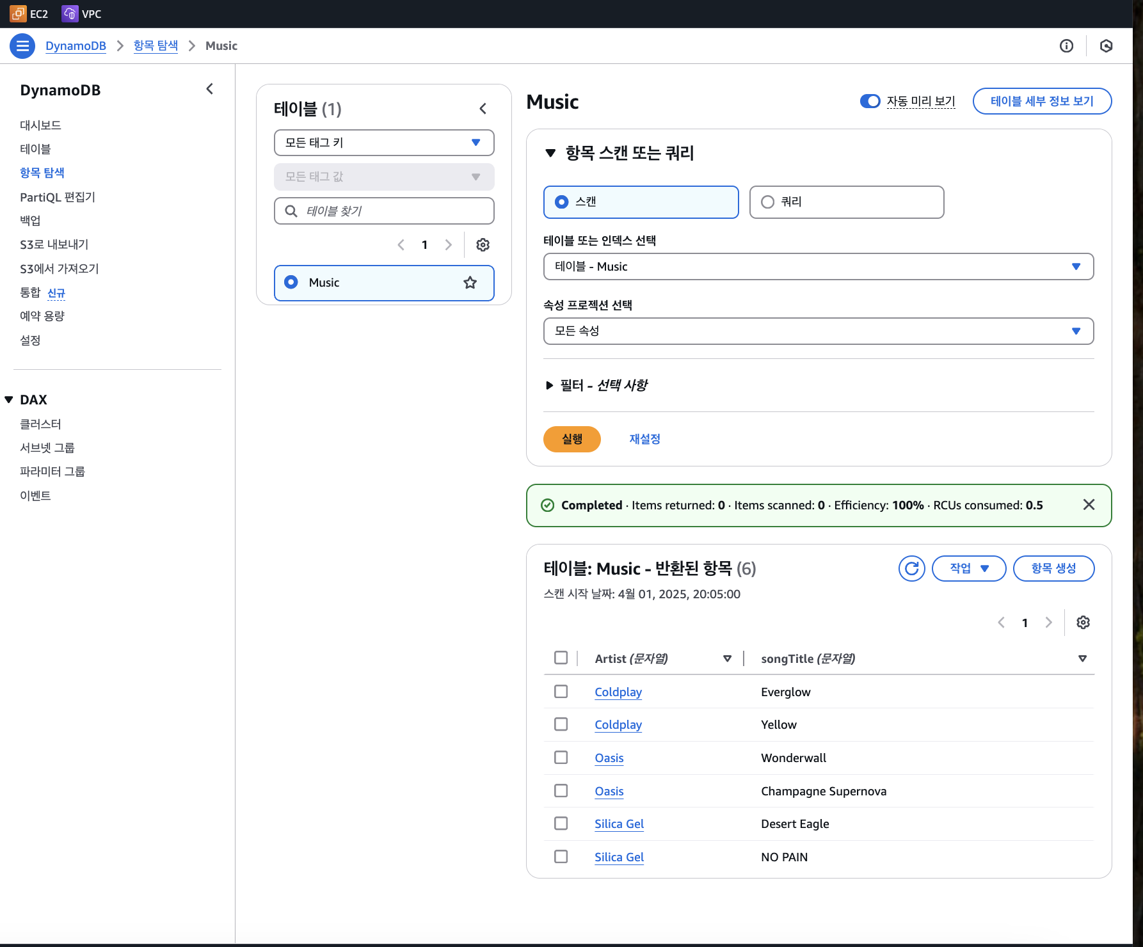Open the info panel icon
This screenshot has height=947, width=1143.
click(x=1066, y=46)
